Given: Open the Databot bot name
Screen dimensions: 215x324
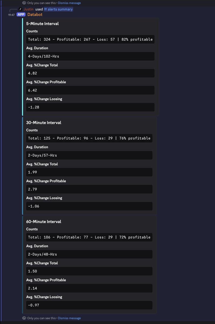Looking at the screenshot, I should point(35,15).
